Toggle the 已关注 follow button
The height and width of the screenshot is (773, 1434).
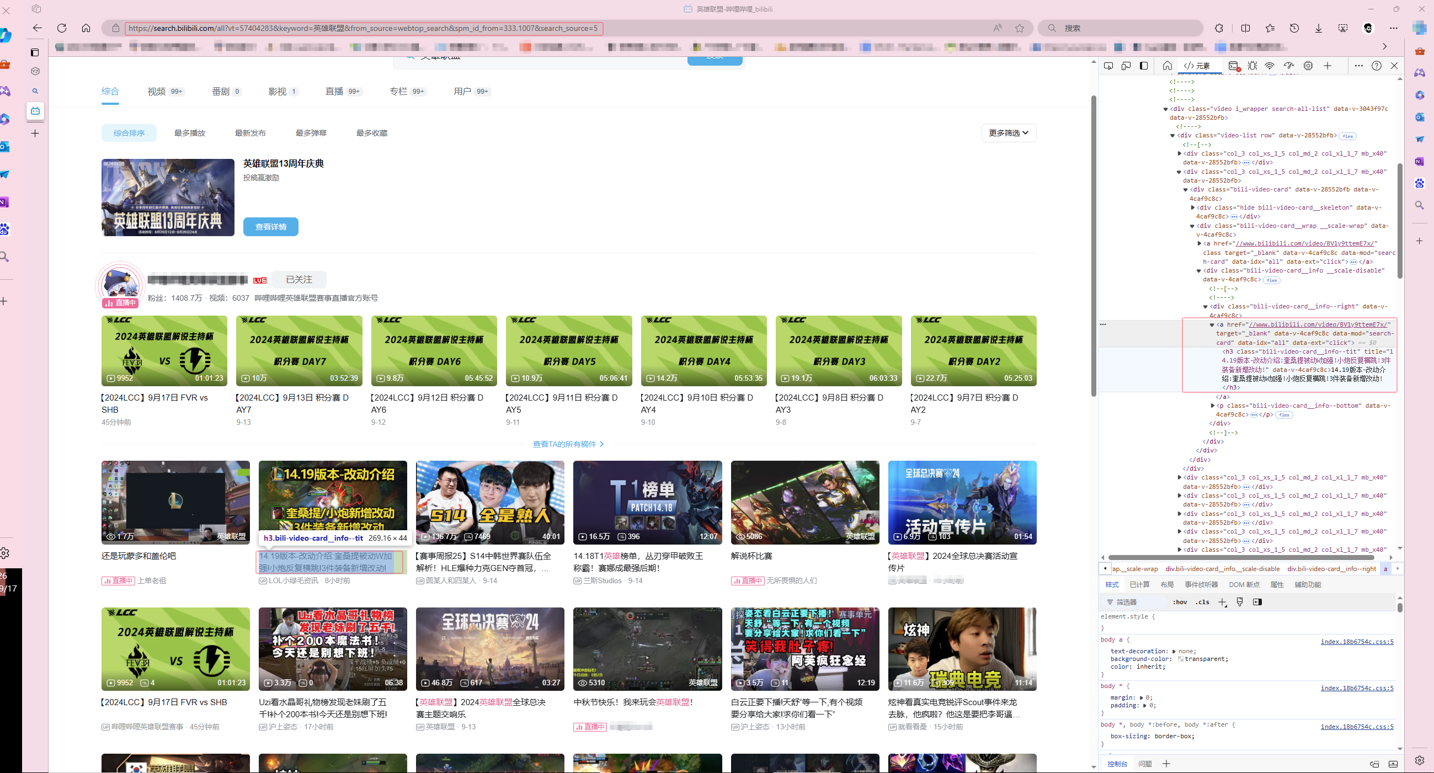[x=299, y=279]
